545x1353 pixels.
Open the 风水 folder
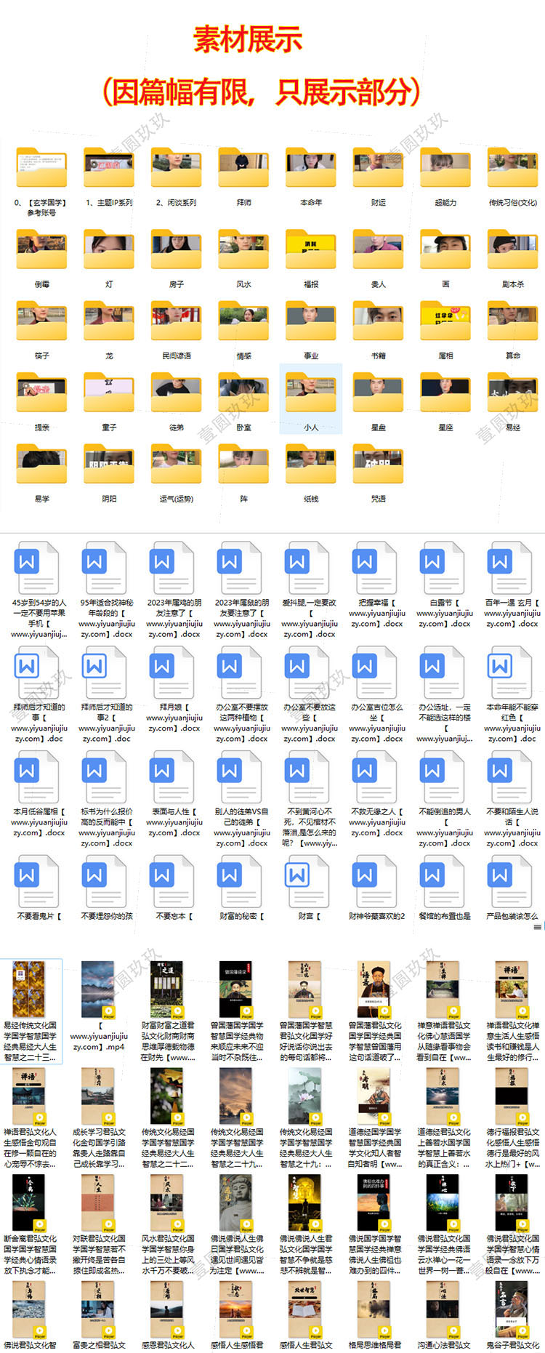pyautogui.click(x=243, y=252)
